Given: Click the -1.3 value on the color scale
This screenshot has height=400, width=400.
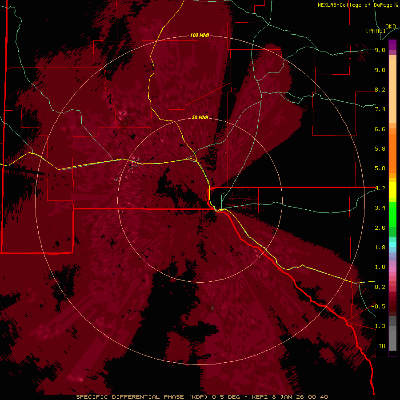Looking at the screenshot, I should (x=379, y=326).
